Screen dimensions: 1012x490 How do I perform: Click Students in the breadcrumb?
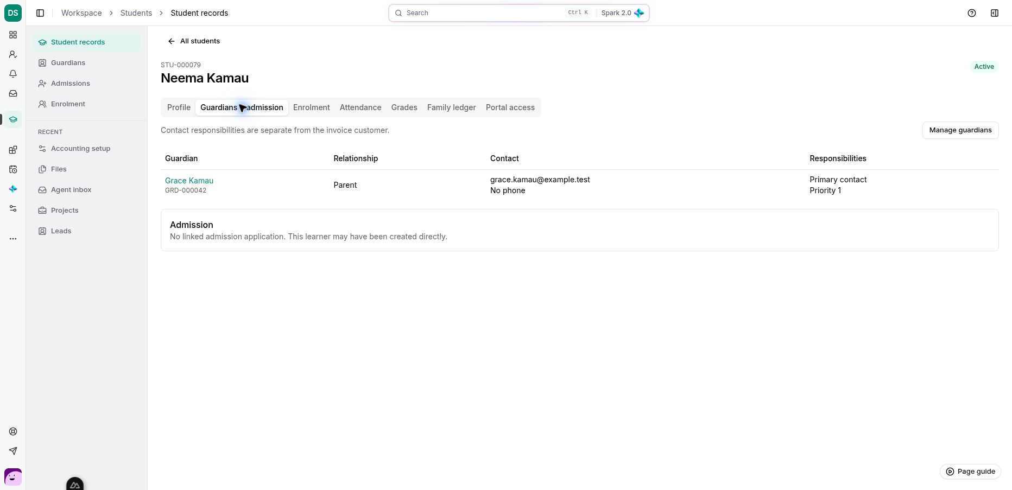pyautogui.click(x=136, y=13)
